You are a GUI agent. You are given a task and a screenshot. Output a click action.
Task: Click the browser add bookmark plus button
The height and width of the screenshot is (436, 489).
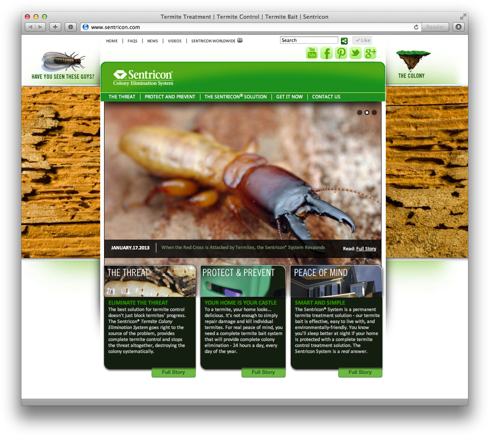(x=55, y=27)
